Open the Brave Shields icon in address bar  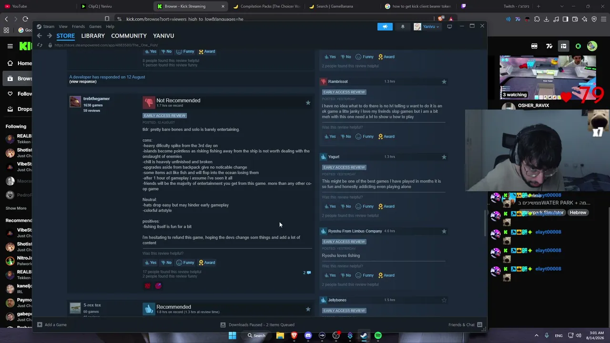(440, 19)
